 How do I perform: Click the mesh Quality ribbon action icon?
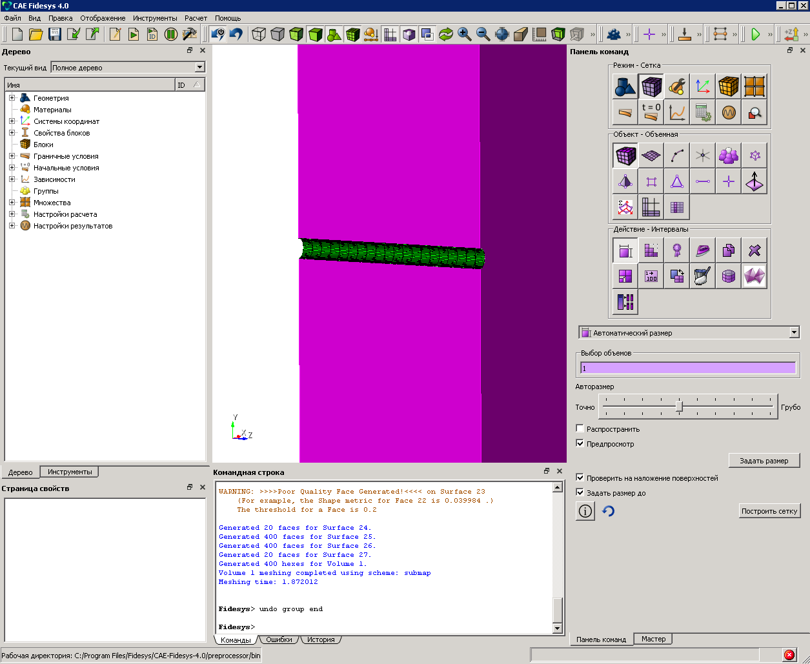[677, 250]
